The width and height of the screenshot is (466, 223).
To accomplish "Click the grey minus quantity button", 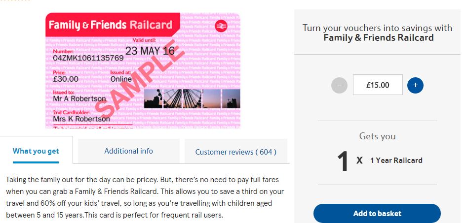I will [340, 85].
